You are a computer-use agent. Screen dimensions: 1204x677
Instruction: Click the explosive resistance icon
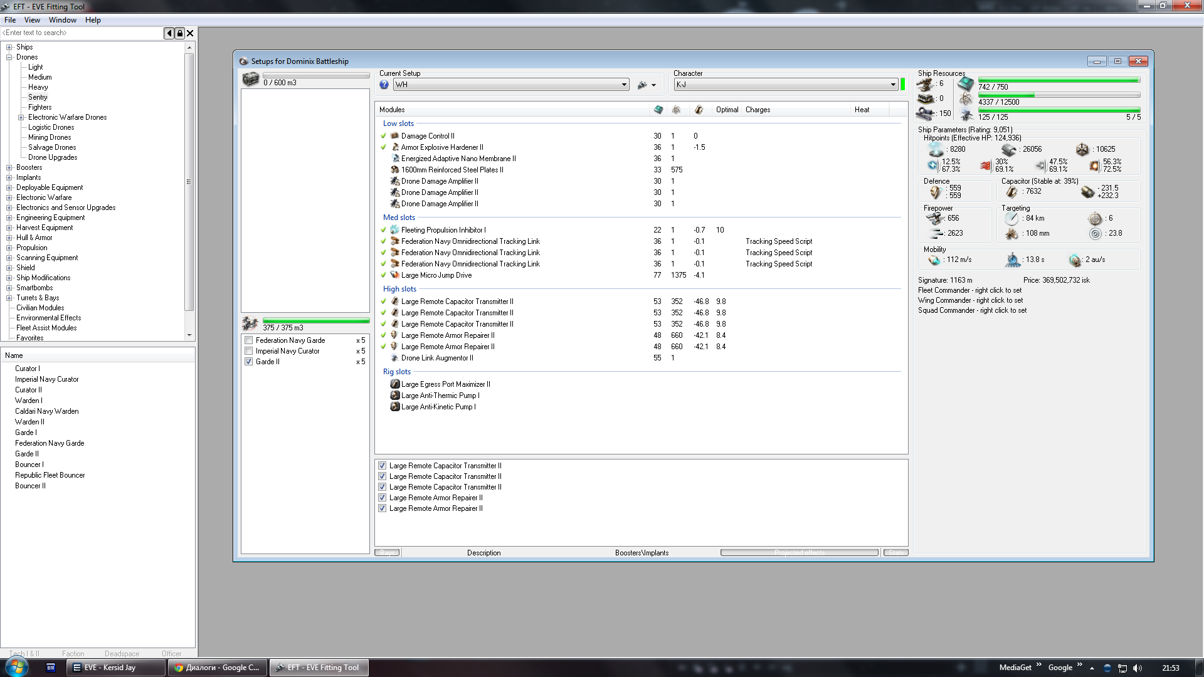click(x=1094, y=165)
